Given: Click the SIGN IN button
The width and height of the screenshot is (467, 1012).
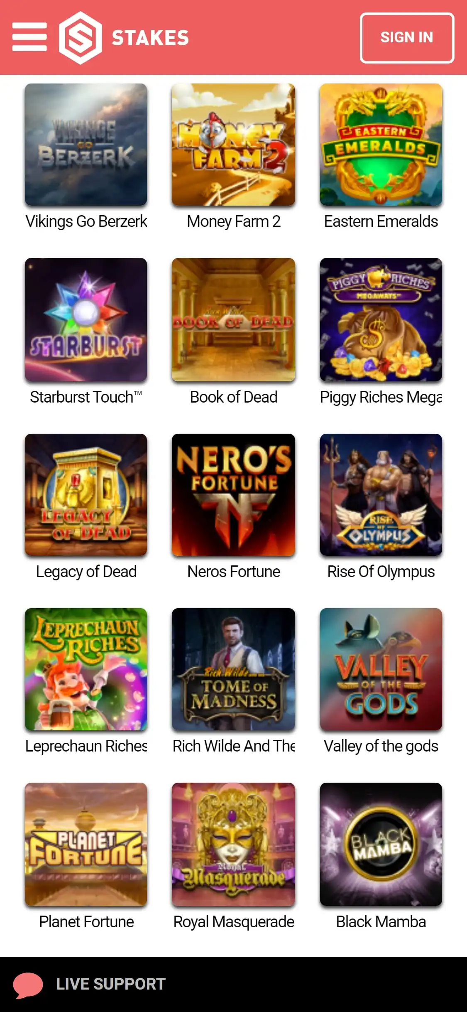Looking at the screenshot, I should (407, 38).
